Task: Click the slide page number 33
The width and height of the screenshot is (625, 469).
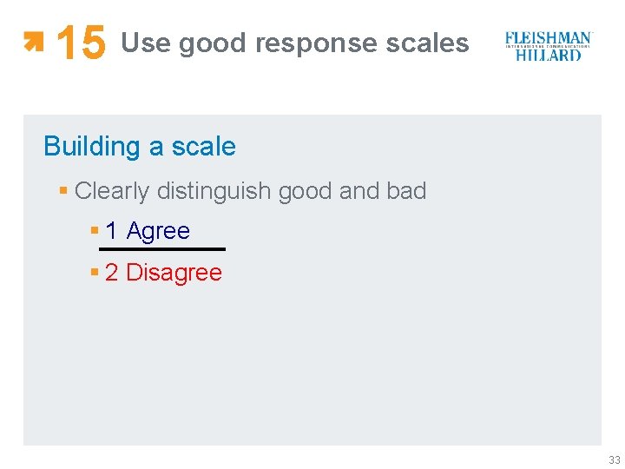Action: (614, 460)
